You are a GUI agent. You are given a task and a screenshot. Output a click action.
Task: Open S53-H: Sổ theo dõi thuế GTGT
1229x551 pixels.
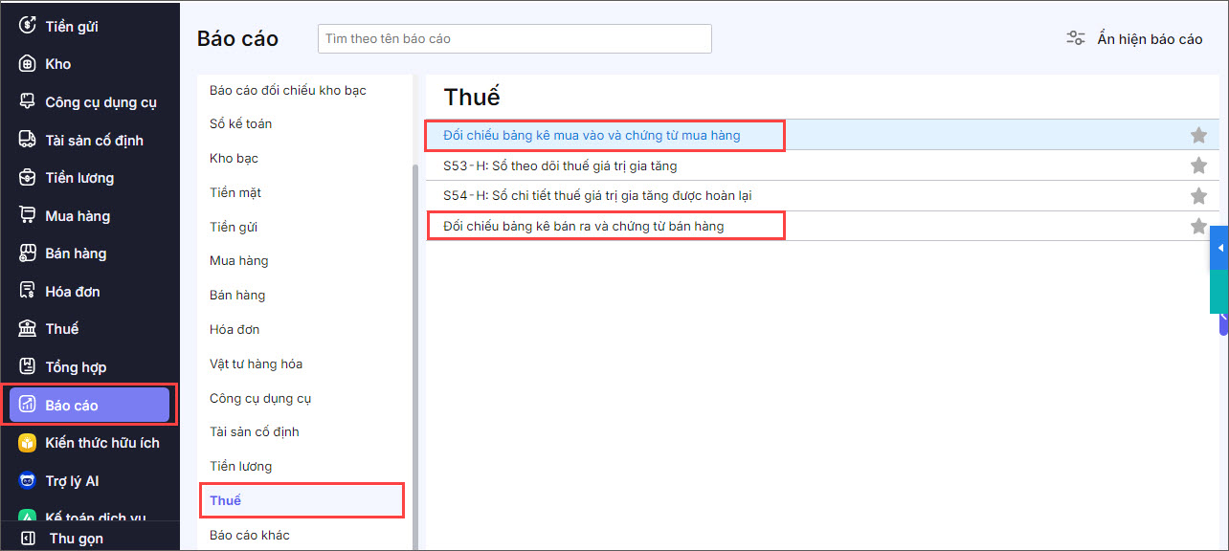[560, 165]
